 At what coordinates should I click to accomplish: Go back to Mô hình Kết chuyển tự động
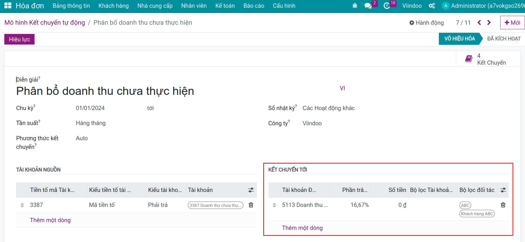coord(45,22)
